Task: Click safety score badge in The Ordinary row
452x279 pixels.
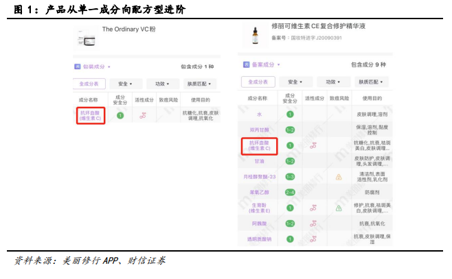Action: 120,116
